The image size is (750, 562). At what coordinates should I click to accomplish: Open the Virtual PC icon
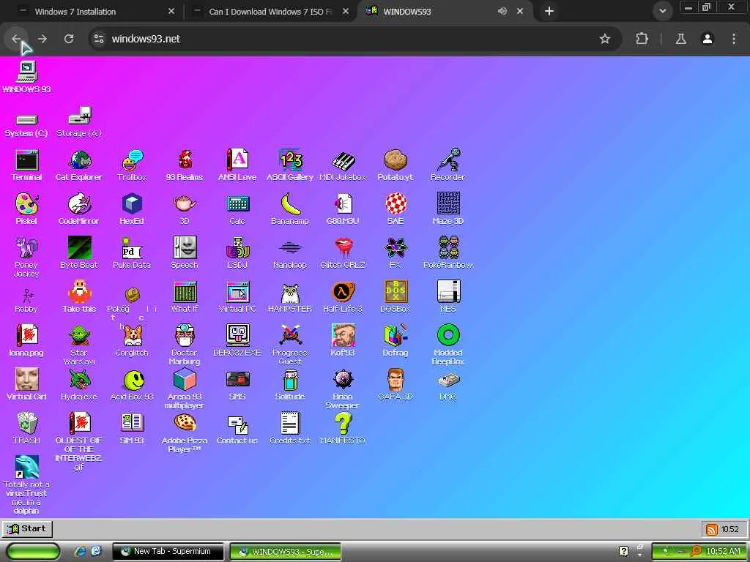click(x=237, y=297)
